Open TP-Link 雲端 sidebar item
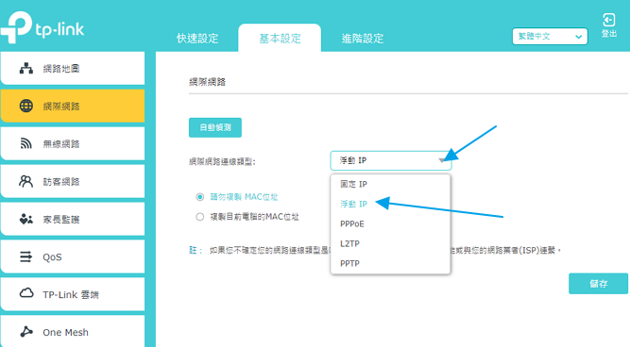This screenshot has height=347, width=630. (73, 294)
